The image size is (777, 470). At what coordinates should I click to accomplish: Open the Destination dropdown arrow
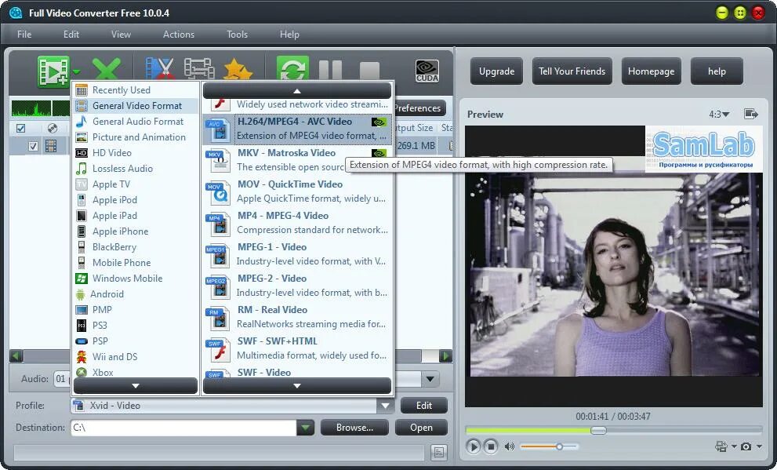click(305, 428)
